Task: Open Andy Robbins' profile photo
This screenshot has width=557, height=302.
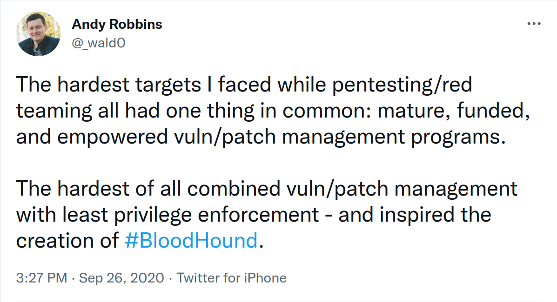Action: point(38,34)
